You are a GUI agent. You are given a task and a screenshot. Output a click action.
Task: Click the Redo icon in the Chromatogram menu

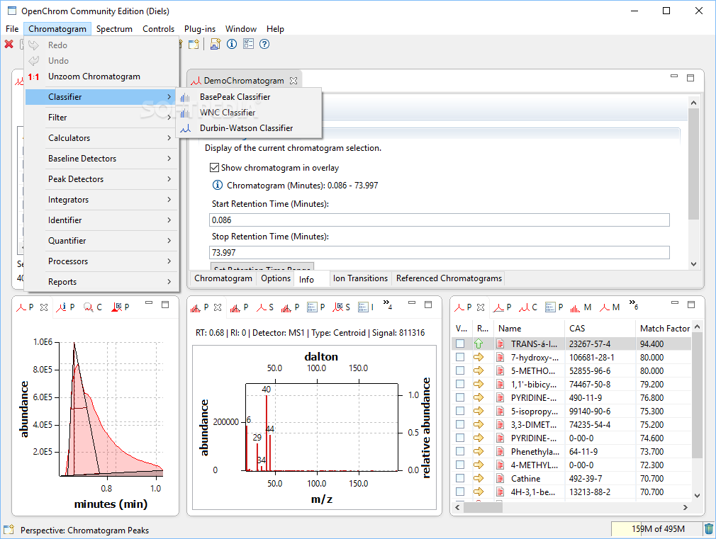(x=34, y=45)
